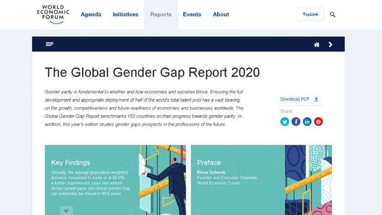Click the download arrow icon beside Download PDF
Image resolution: width=382 pixels, height=215 pixels.
tap(316, 99)
